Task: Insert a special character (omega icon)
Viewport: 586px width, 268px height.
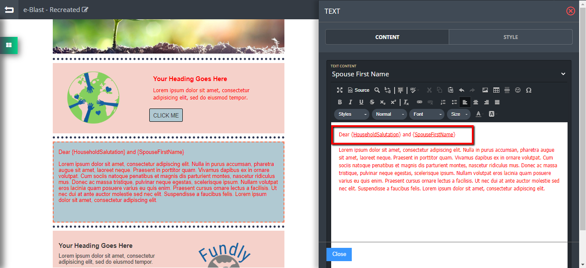Action: [529, 90]
